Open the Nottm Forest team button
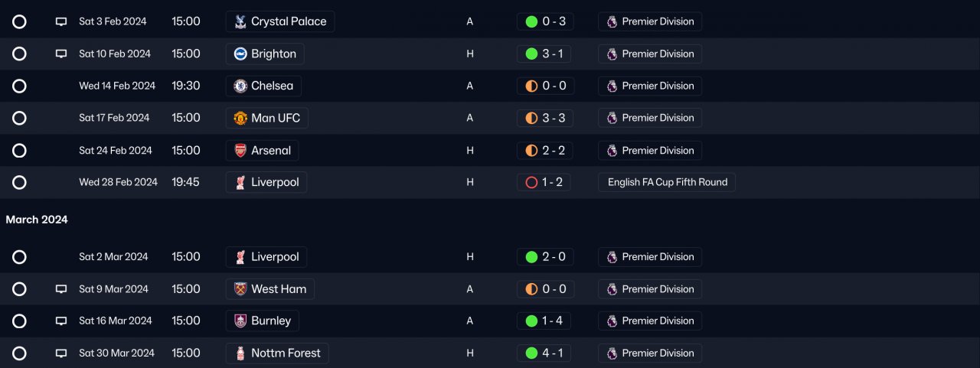This screenshot has height=368, width=980. click(278, 353)
